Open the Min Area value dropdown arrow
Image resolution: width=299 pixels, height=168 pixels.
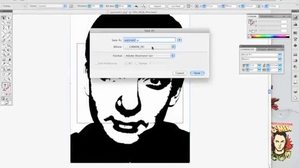pyautogui.click(x=129, y=6)
